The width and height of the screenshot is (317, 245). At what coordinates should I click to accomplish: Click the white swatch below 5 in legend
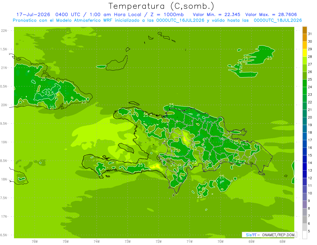[305, 235]
